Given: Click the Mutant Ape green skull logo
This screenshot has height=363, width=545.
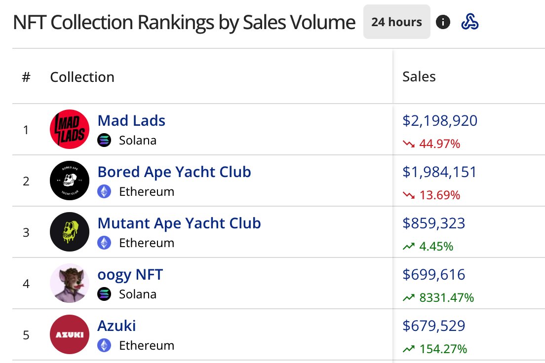Looking at the screenshot, I should tap(70, 232).
